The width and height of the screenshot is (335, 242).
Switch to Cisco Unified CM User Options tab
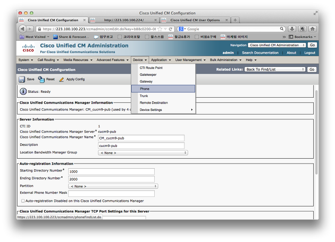[195, 20]
